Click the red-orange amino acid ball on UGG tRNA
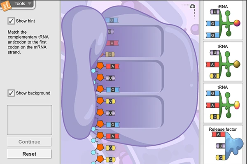This screenshot has width=247, height=164. [x=237, y=23]
